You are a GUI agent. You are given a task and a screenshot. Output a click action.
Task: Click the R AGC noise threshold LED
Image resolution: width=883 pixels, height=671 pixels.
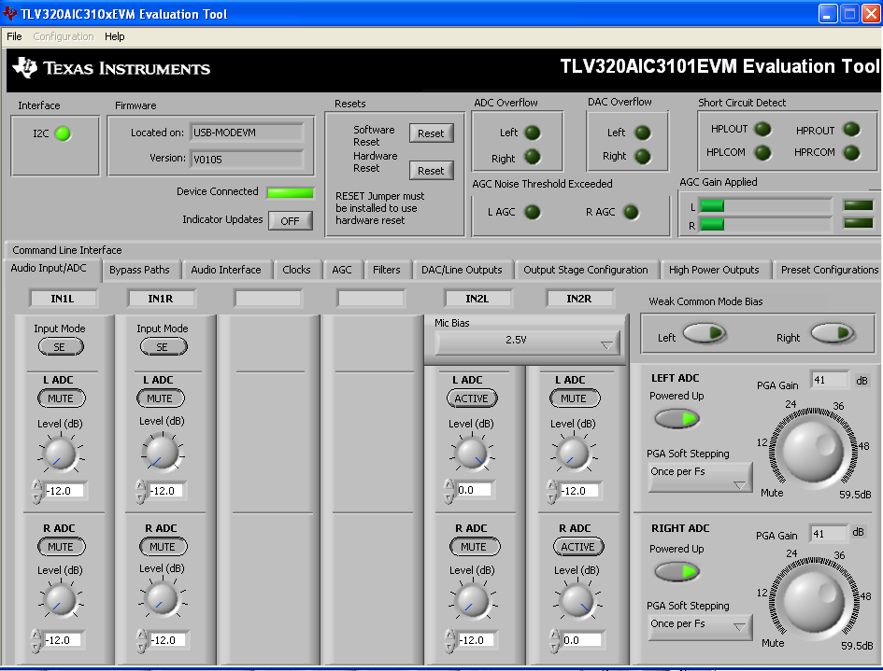pos(631,212)
